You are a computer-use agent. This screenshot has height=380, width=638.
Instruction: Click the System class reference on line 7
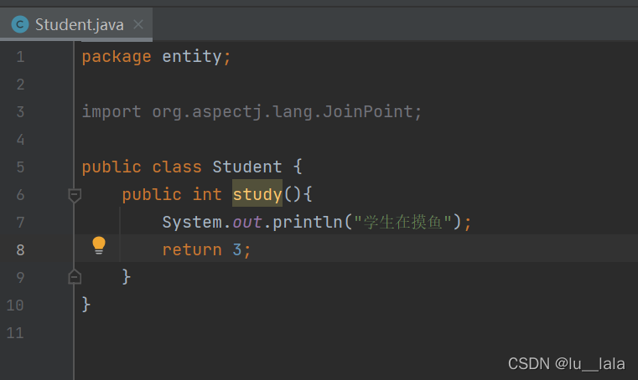(192, 223)
